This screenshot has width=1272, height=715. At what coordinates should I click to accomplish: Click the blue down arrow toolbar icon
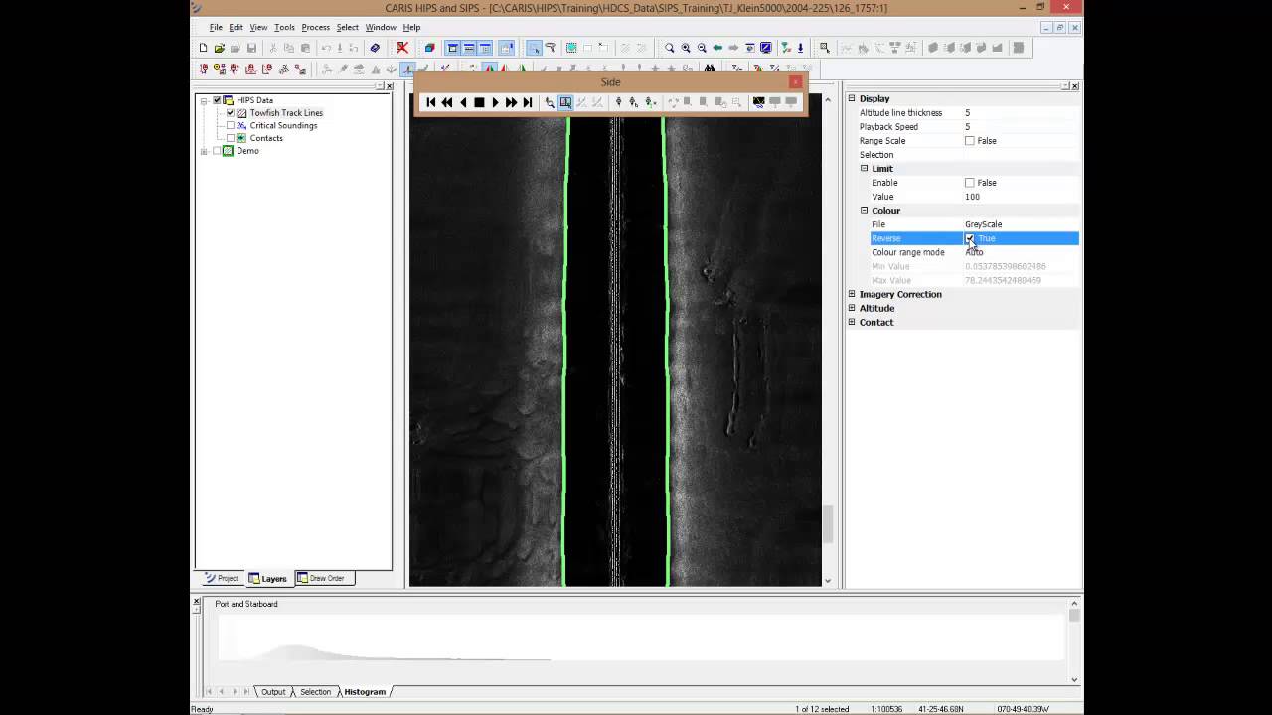(800, 48)
